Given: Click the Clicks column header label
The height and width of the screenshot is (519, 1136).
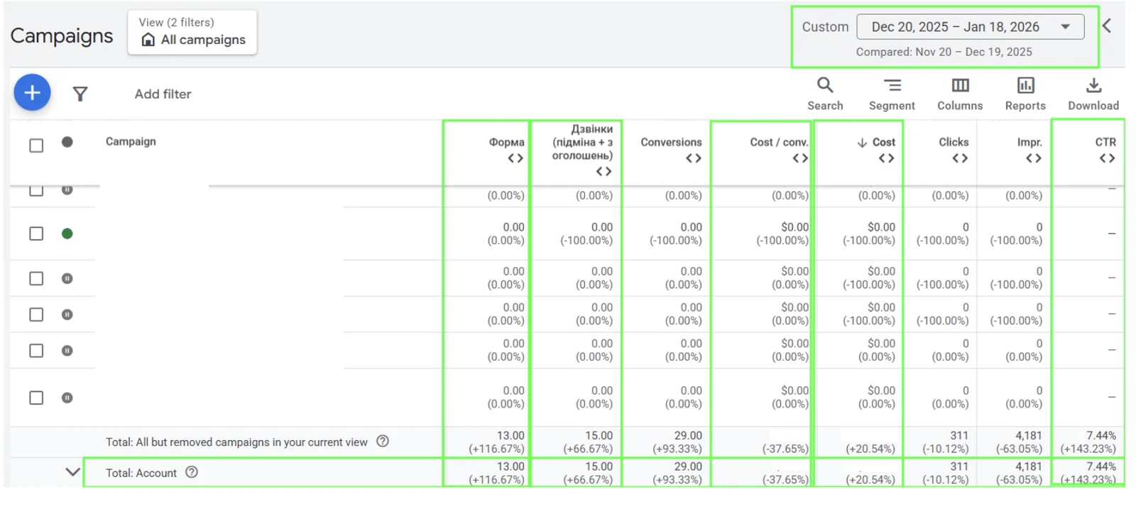Looking at the screenshot, I should pyautogui.click(x=954, y=142).
